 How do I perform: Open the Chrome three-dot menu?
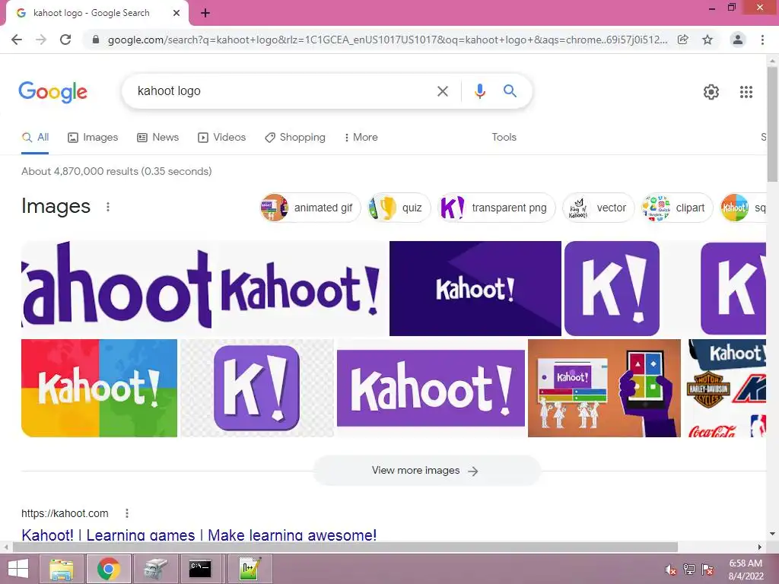click(762, 40)
